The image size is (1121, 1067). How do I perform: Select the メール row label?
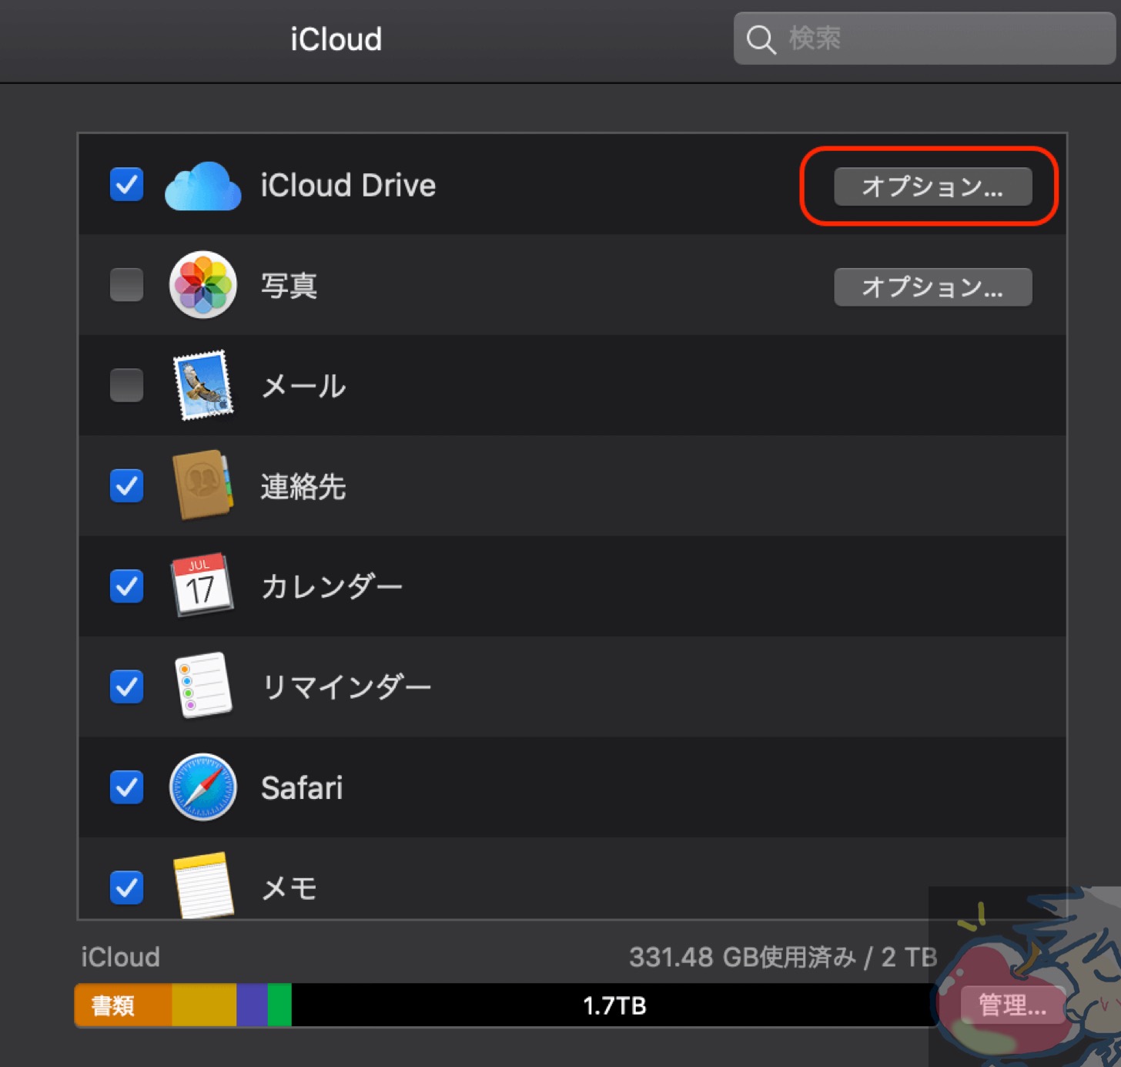303,386
